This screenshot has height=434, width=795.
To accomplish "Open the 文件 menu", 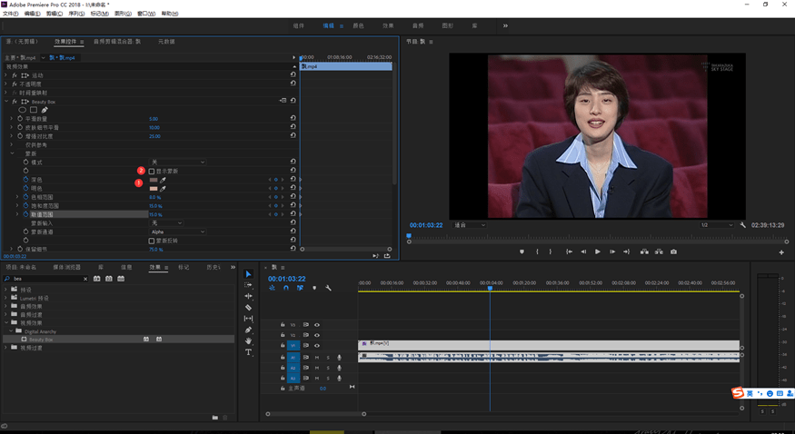I will (10, 15).
